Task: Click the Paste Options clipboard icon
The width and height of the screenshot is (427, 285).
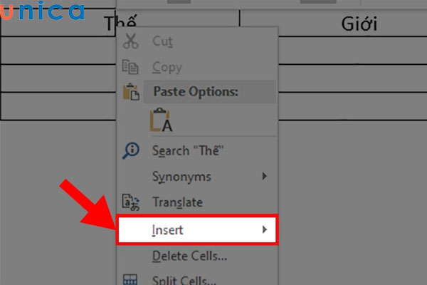Action: coord(130,93)
